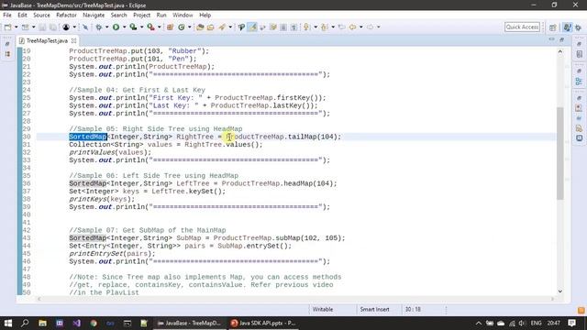Click the taskbar search magnifier icon
Screen dimensions: 587x330
25,323
